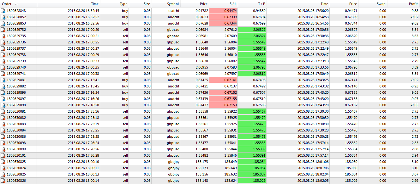Select order number 1802630101
The height and width of the screenshot is (184, 420).
pos(16,155)
